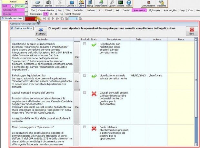Image resolution: width=200 pixels, height=148 pixels.
Task: Click the delete page icon before page number
Action: point(66,19)
